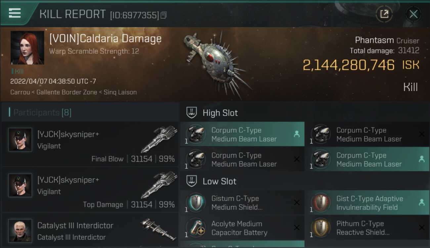Click the Catalyst III Interdictor pilot portrait

[x=21, y=230]
